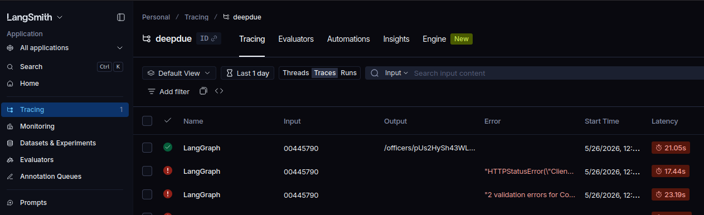This screenshot has width=704, height=215.
Task: Open the Input search-field type dropdown
Action: 396,73
